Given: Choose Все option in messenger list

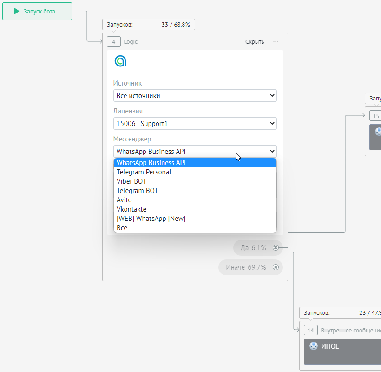Looking at the screenshot, I should tap(122, 228).
